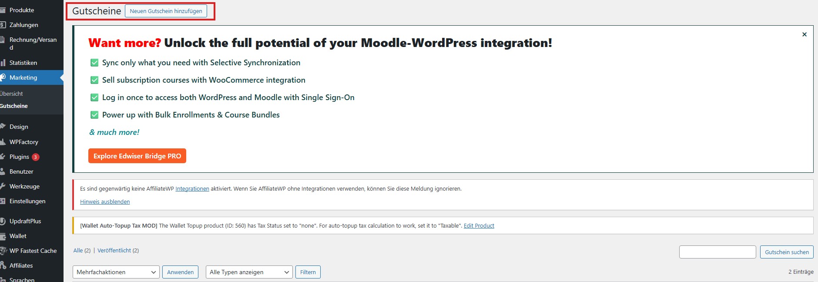
Task: Click the Hinweis ausblenden link
Action: click(x=105, y=202)
